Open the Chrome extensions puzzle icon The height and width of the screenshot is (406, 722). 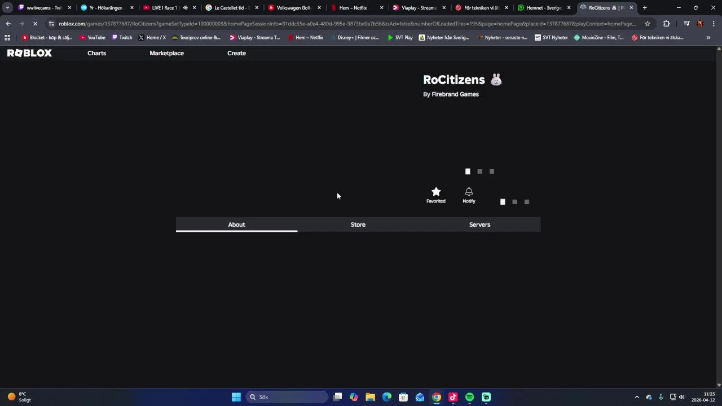pyautogui.click(x=667, y=24)
